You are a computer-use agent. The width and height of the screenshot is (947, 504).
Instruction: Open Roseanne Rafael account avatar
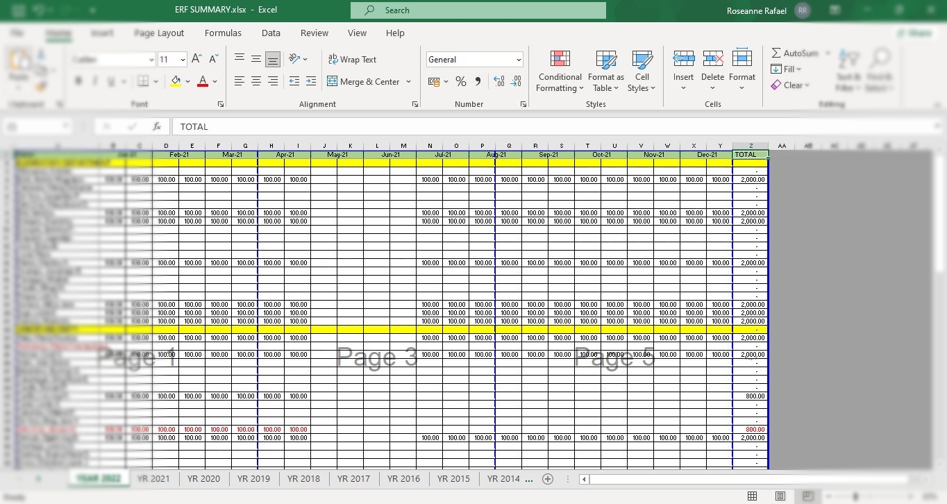pos(803,10)
